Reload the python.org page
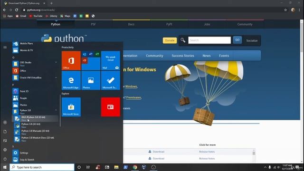Viewport: 304px width, 171px height. click(17, 10)
